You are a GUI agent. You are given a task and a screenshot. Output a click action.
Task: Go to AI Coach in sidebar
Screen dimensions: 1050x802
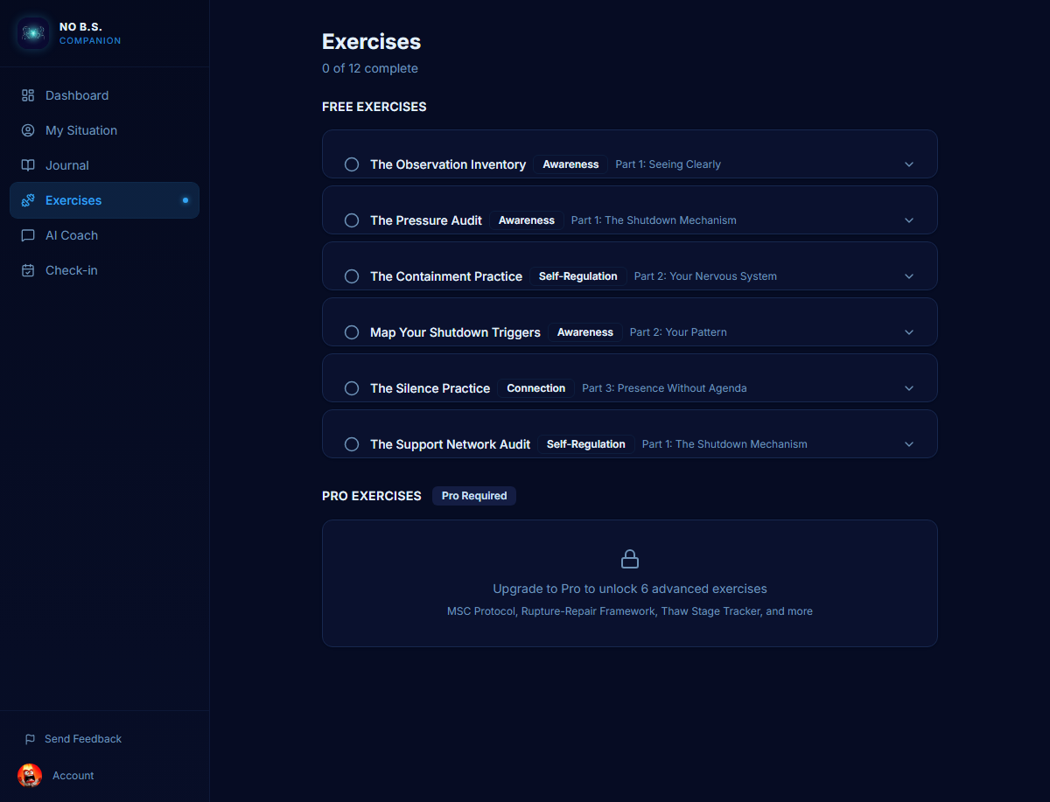[72, 235]
